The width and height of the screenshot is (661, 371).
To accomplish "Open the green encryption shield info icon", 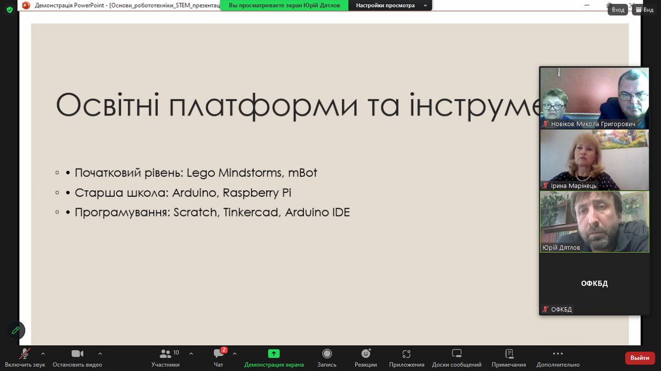I will pyautogui.click(x=9, y=9).
